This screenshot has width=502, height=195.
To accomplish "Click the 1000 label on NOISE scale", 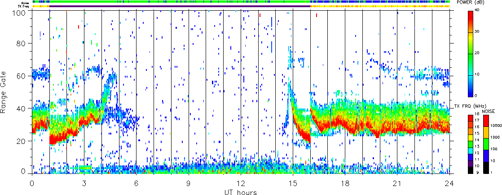I will (x=496, y=138).
